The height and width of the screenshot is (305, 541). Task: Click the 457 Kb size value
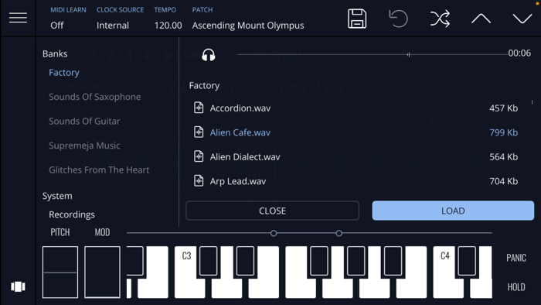(503, 108)
